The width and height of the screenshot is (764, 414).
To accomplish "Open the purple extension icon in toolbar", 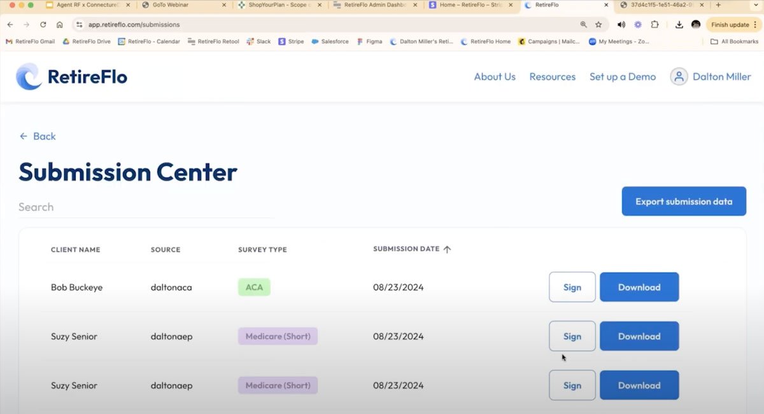I will point(638,25).
